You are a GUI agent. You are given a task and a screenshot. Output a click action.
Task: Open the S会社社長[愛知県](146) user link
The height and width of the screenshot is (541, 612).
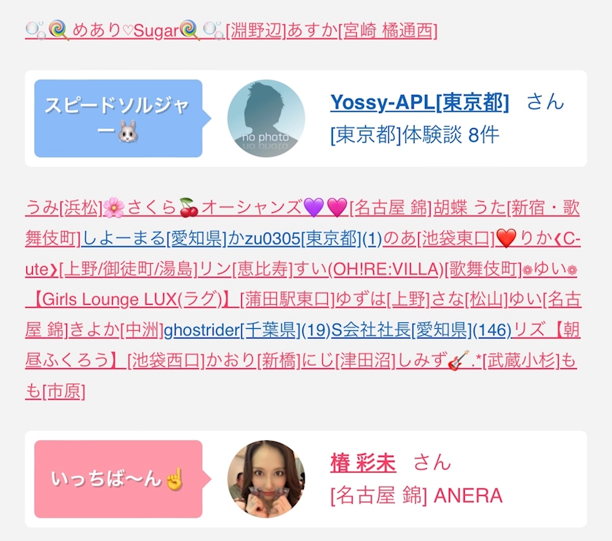[x=421, y=330]
